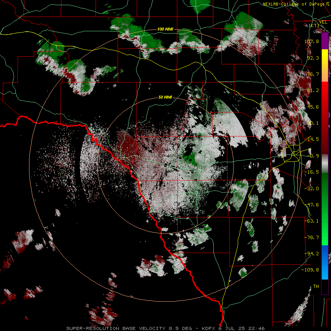Click the 61.2 legend value

pyautogui.click(x=313, y=90)
